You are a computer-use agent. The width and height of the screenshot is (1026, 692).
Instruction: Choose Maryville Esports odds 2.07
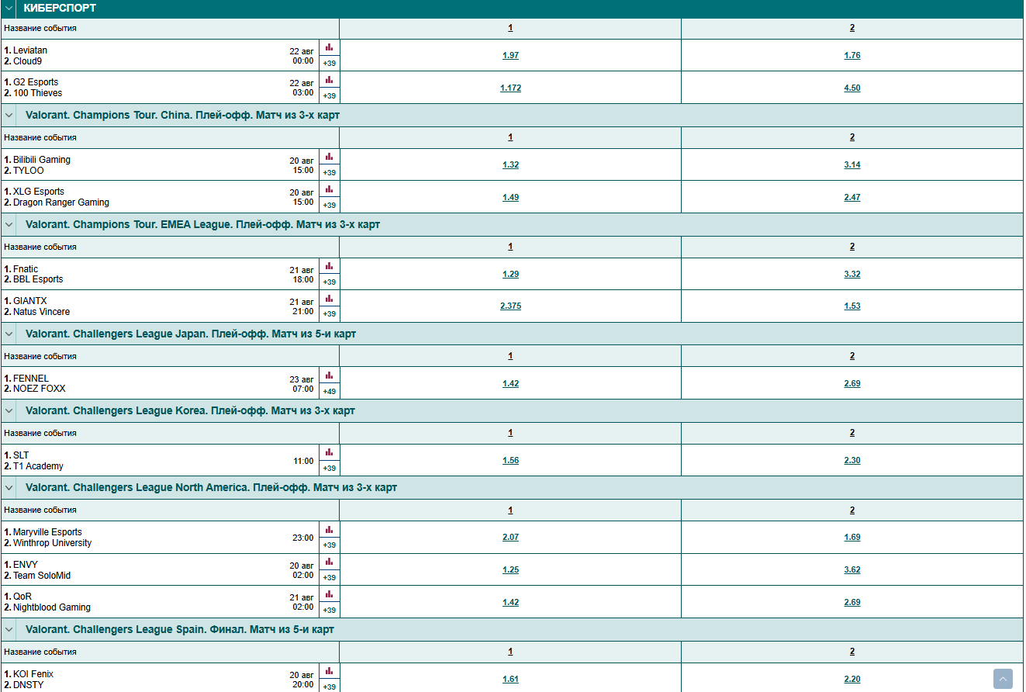tap(510, 538)
